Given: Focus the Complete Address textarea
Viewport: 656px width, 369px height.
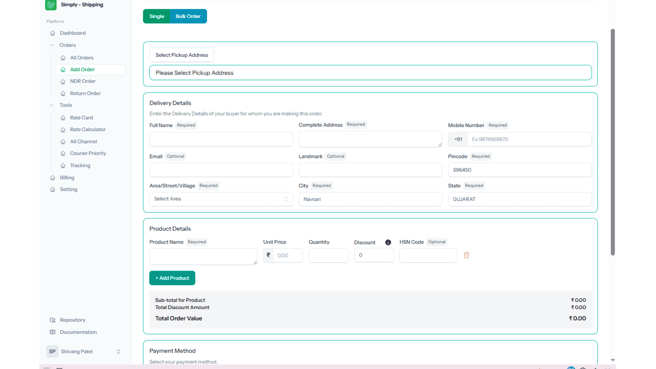Looking at the screenshot, I should tap(370, 139).
